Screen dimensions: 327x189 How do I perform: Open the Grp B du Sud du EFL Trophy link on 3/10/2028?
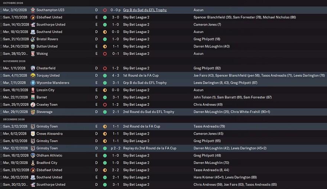(x=145, y=10)
